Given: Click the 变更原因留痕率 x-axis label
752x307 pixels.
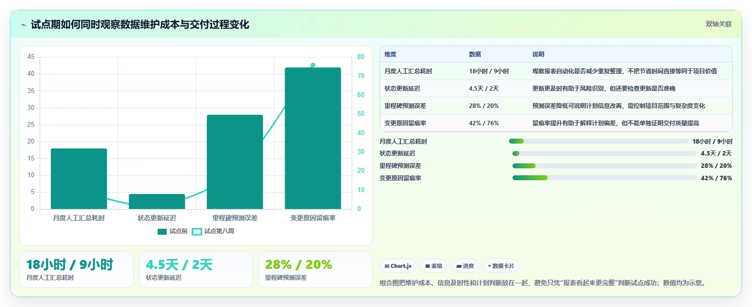Looking at the screenshot, I should [313, 218].
